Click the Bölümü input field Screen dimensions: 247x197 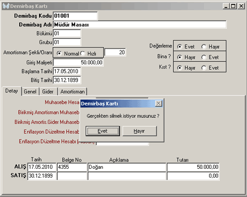point(67,34)
